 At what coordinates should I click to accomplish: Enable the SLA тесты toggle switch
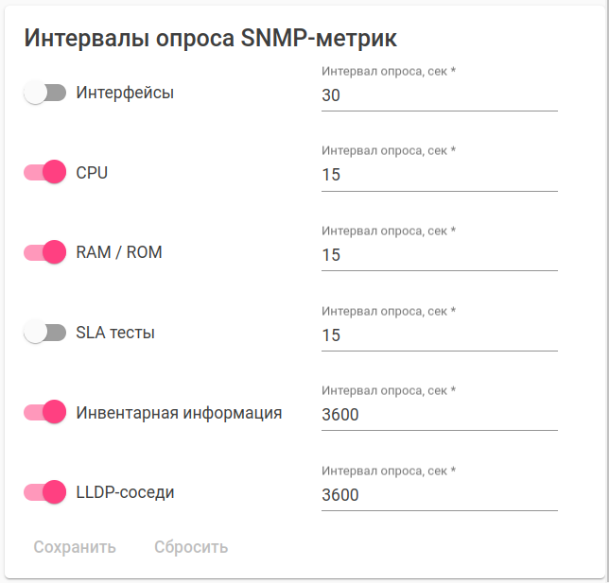point(44,332)
